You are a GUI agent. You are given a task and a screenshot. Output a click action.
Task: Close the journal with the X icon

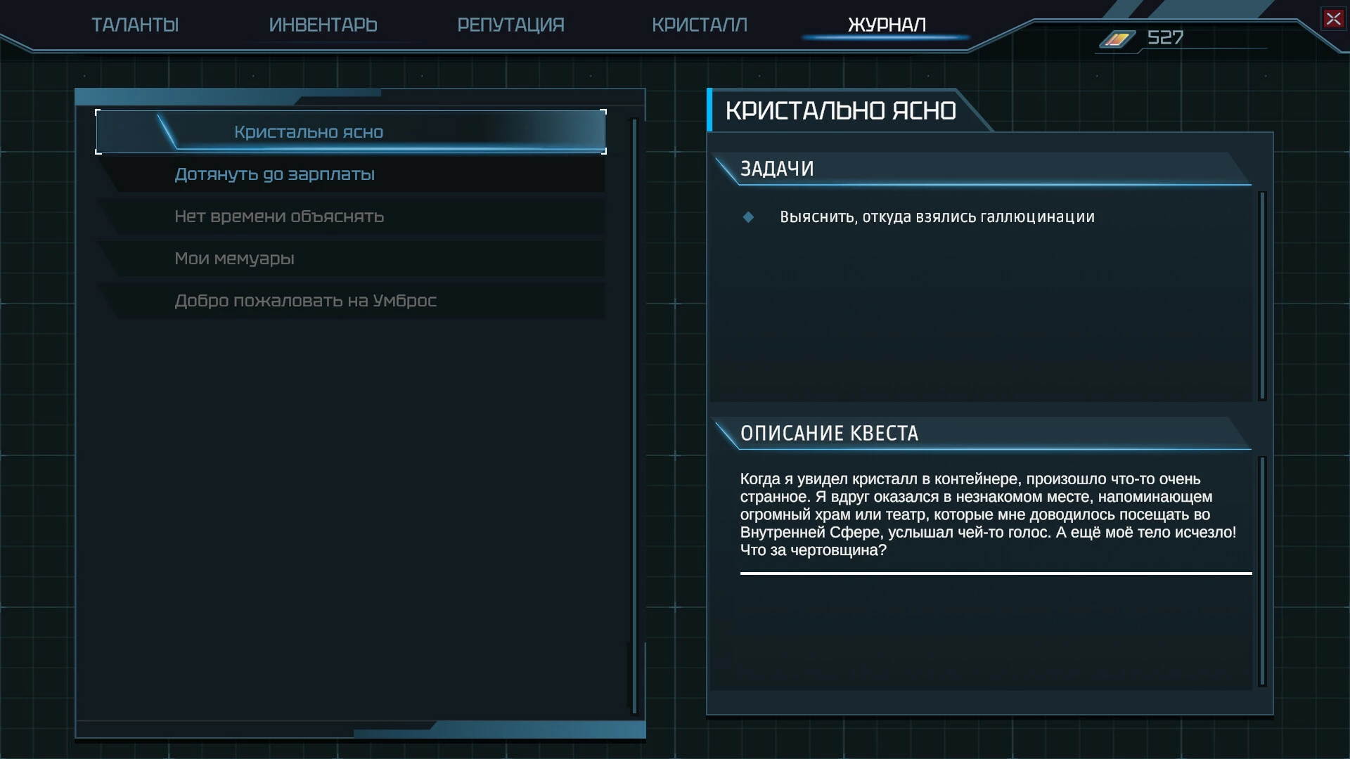coord(1333,19)
